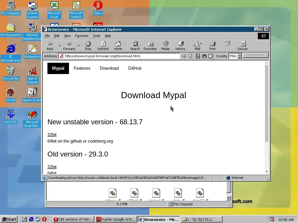The height and width of the screenshot is (223, 298).
Task: Open the Help menu
Action: [108, 36]
